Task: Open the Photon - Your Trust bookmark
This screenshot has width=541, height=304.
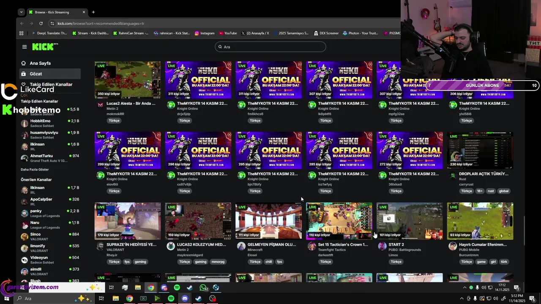Action: click(x=361, y=33)
